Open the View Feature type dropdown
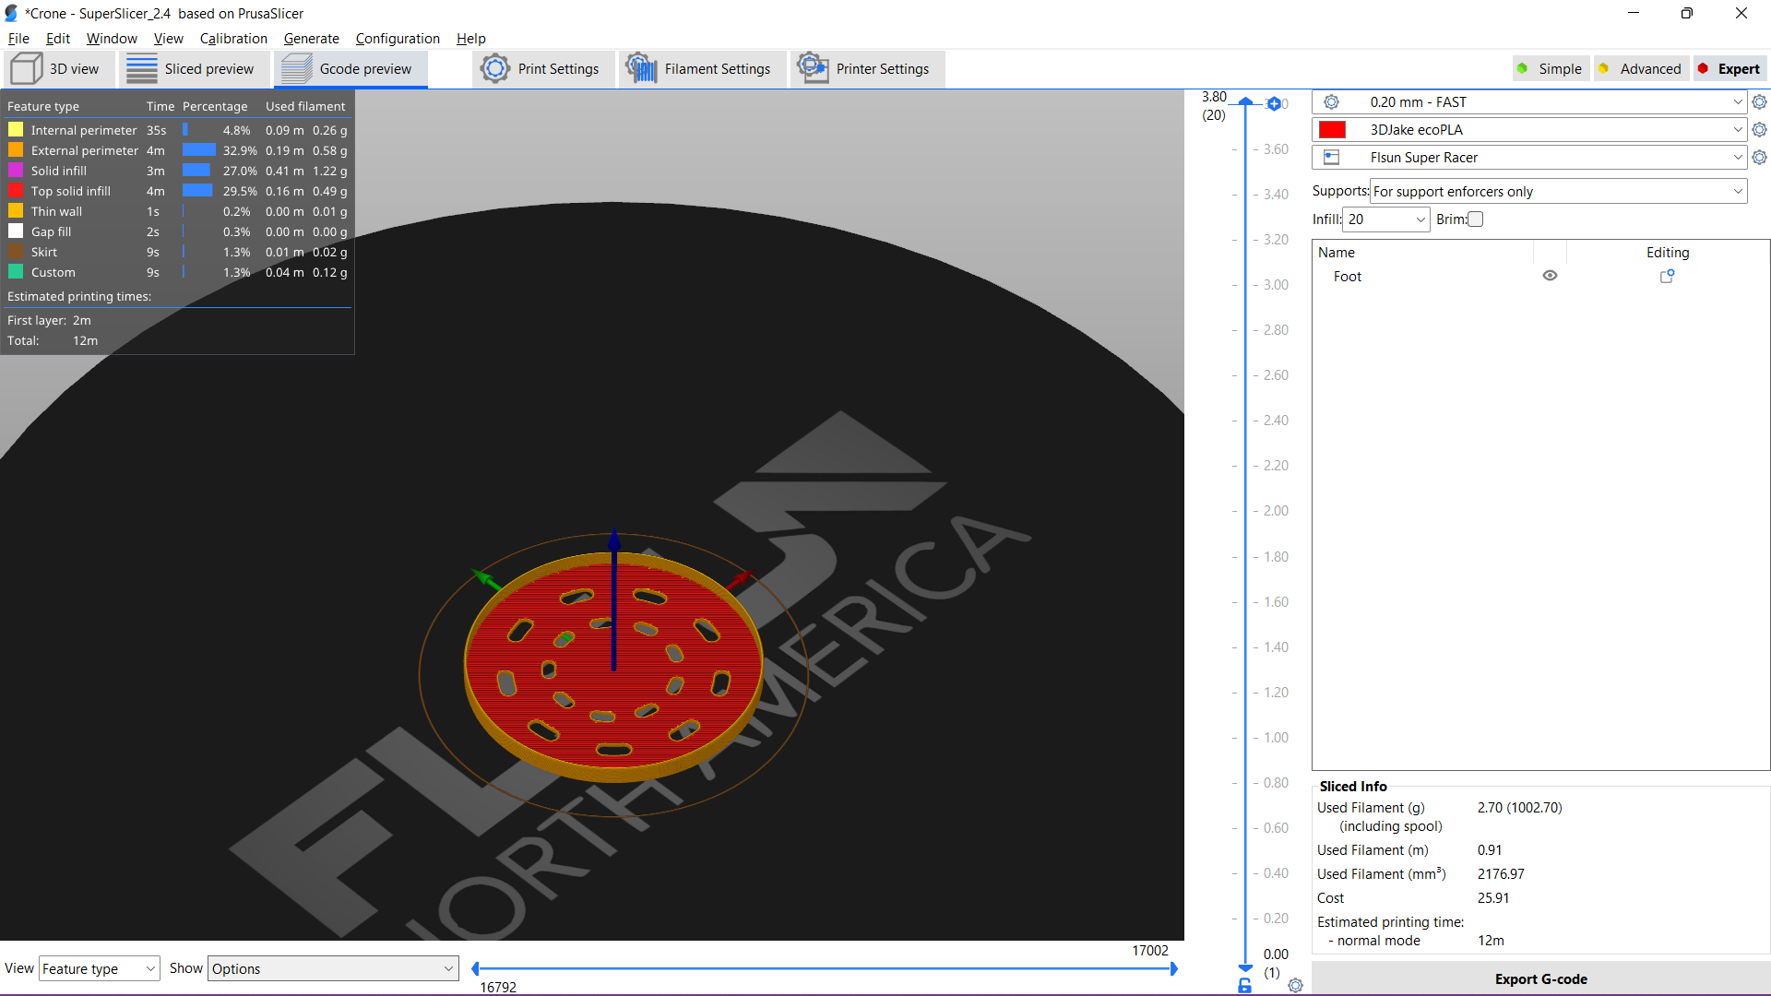 [99, 968]
